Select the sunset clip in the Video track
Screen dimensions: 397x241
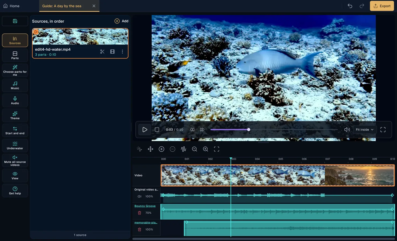(360, 175)
